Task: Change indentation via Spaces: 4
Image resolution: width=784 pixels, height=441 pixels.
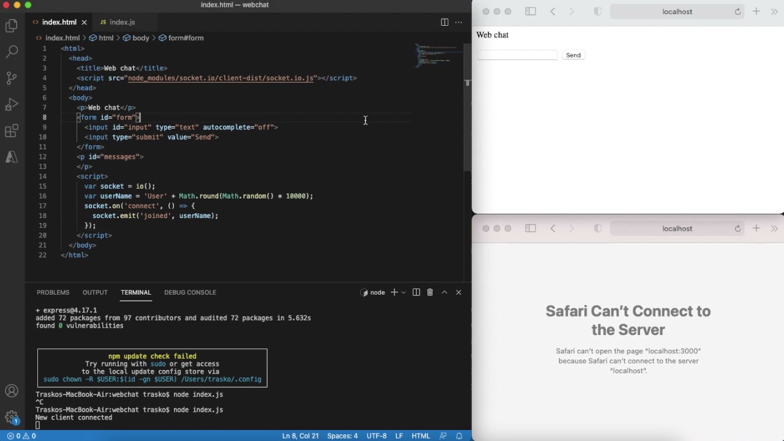Action: click(x=342, y=436)
